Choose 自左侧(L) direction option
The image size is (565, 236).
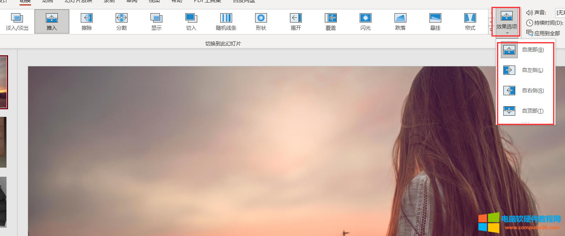525,70
